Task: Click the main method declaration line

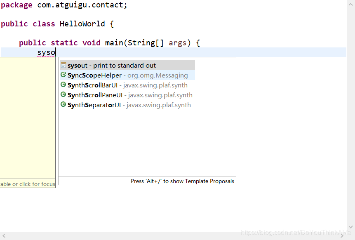Action: click(x=109, y=43)
